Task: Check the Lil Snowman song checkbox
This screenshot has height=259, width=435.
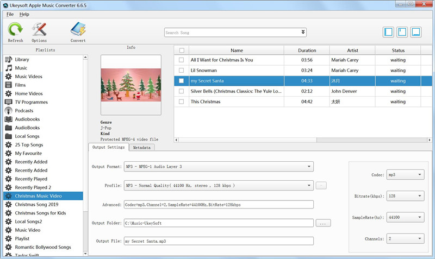Action: coord(182,71)
